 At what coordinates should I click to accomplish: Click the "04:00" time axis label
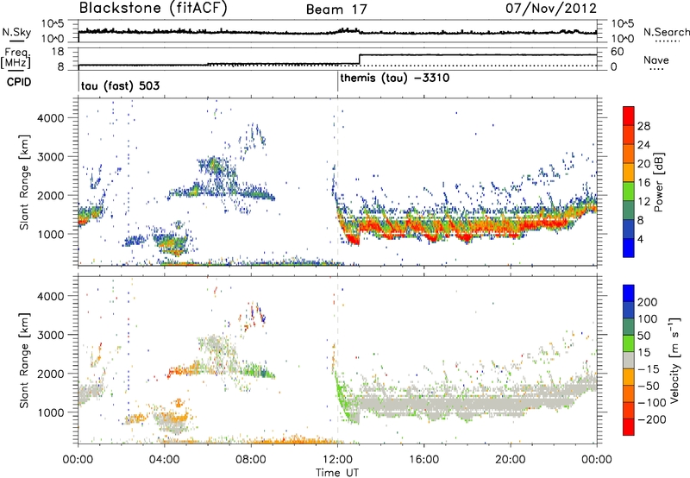[x=165, y=460]
